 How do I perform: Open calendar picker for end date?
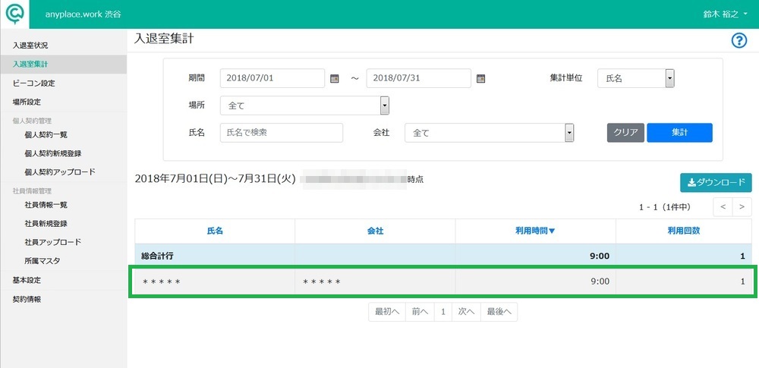pyautogui.click(x=480, y=78)
